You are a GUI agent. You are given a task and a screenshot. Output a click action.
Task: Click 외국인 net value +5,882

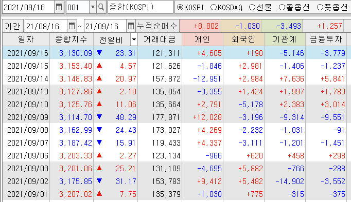click(250, 168)
